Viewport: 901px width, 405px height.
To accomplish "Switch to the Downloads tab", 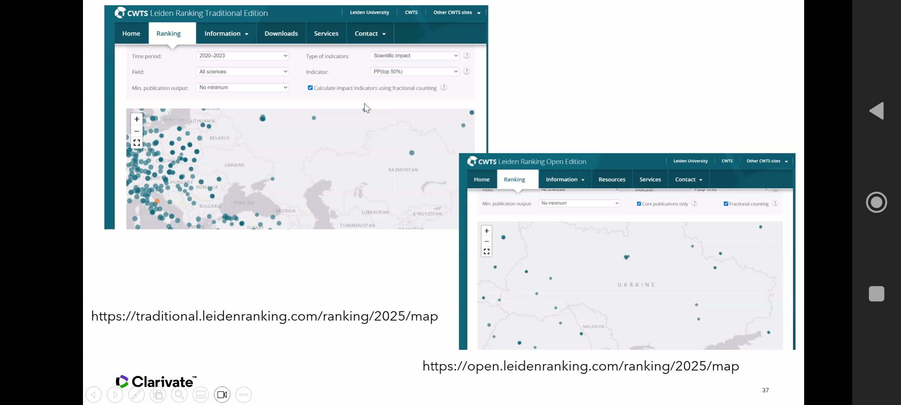I will point(281,33).
